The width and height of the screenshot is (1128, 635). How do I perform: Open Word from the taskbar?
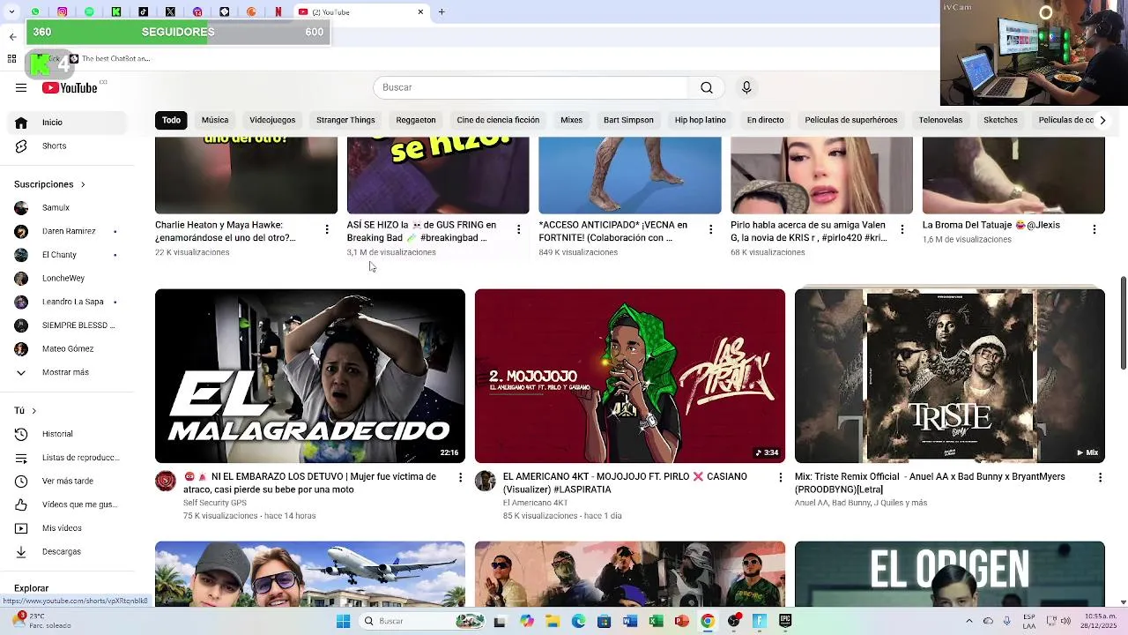pyautogui.click(x=629, y=621)
